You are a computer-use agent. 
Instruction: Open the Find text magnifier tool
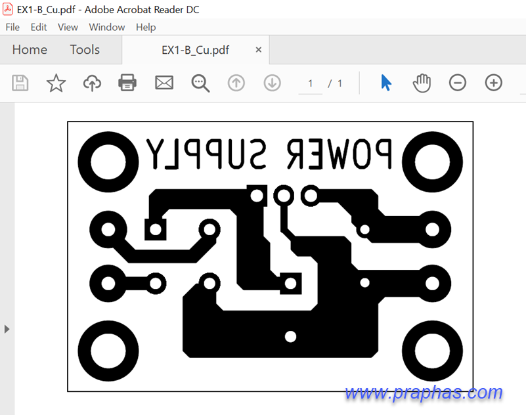point(200,83)
